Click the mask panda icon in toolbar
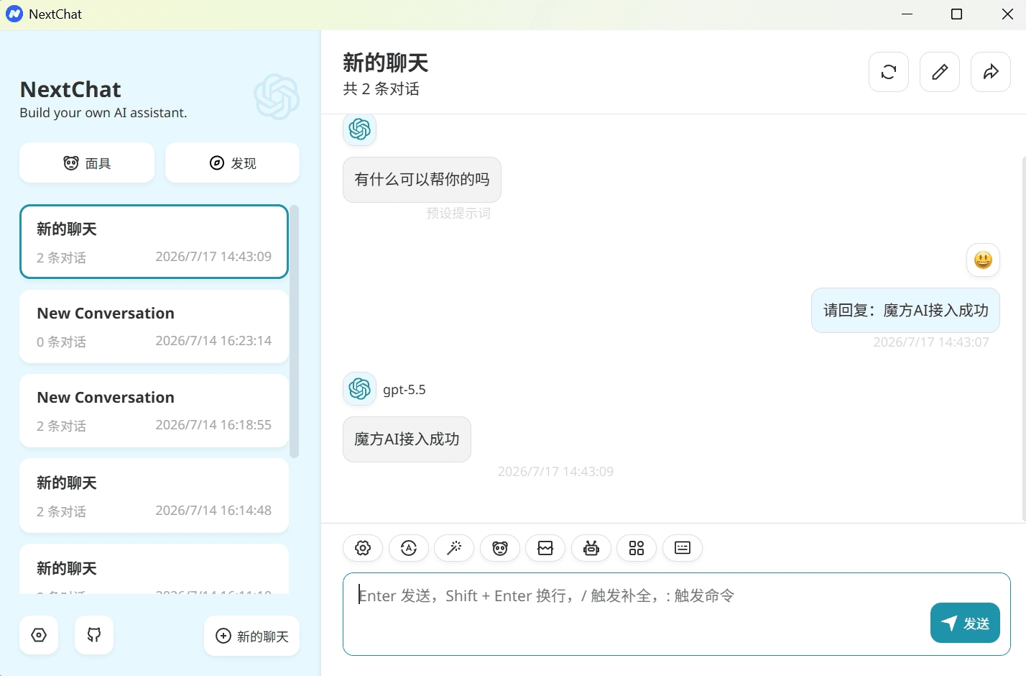This screenshot has width=1026, height=676. 500,548
